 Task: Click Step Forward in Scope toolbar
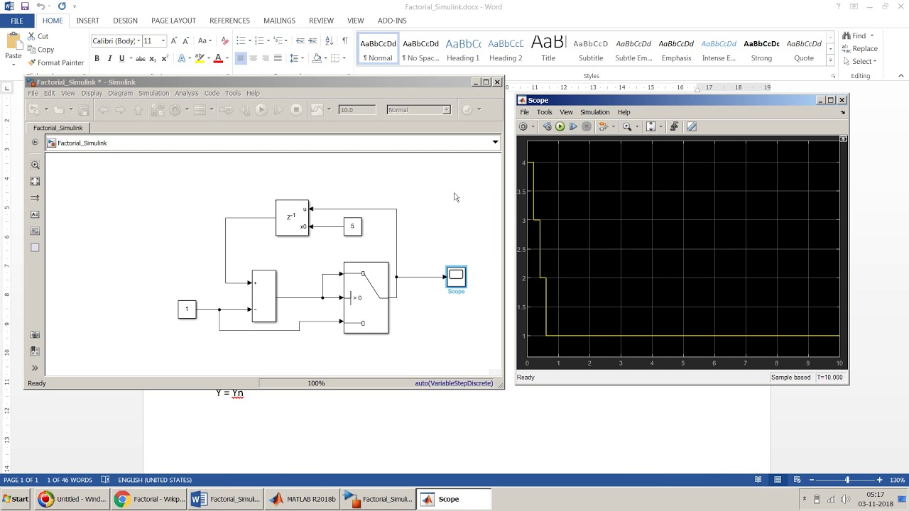point(573,126)
